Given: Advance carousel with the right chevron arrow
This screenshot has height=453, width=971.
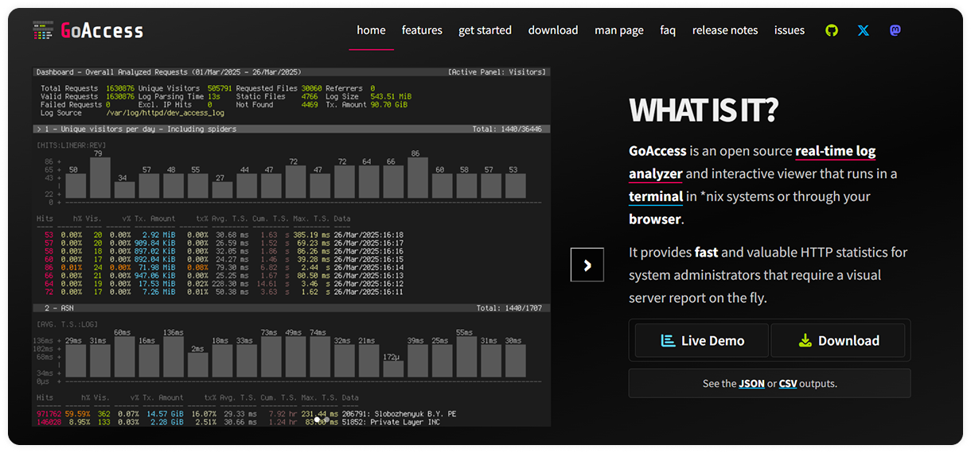Looking at the screenshot, I should click(587, 265).
